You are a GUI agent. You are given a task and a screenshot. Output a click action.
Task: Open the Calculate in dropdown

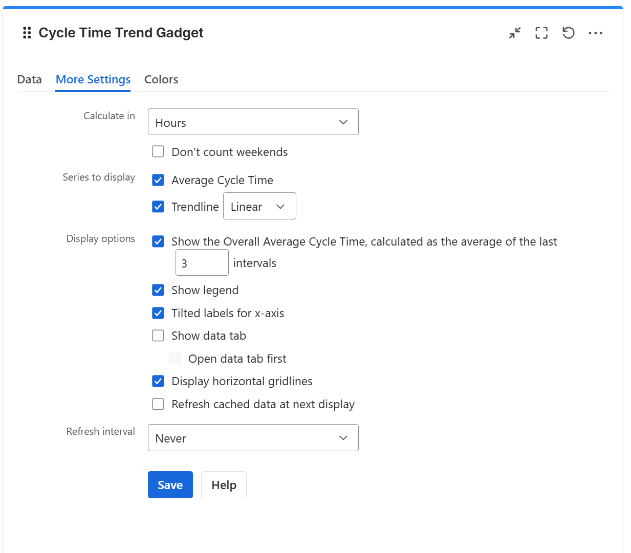253,122
